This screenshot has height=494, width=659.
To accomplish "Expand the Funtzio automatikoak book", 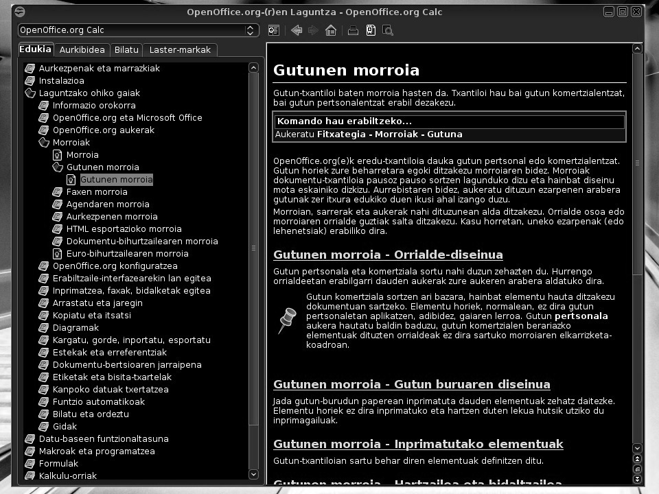I will pos(91,402).
